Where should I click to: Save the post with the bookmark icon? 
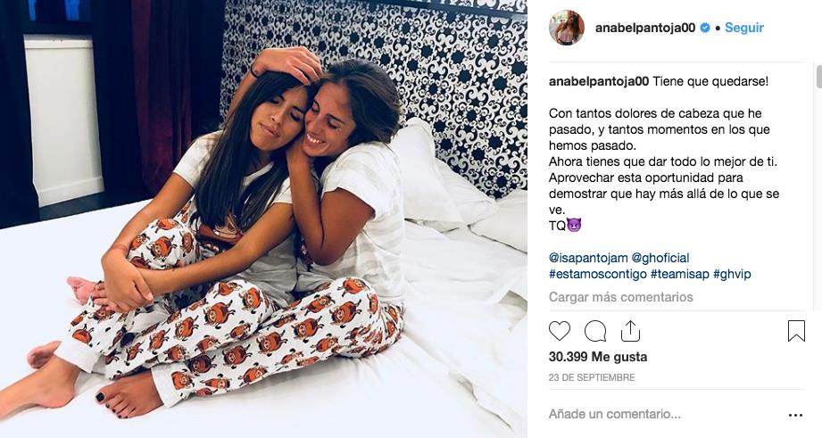796,331
